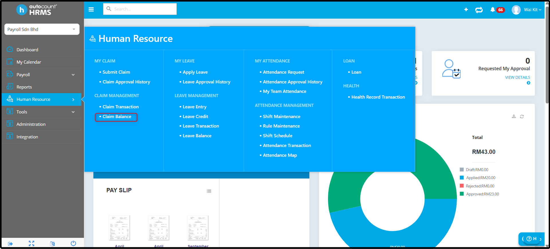Viewport: 550px width, 249px height.
Task: Open the notifications bell icon
Action: [x=492, y=10]
